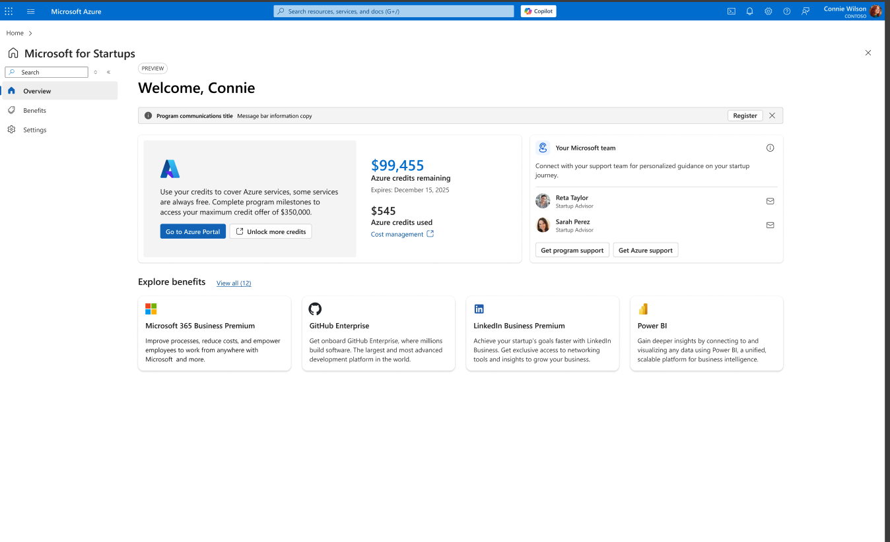Image resolution: width=890 pixels, height=542 pixels.
Task: Click the $99,455 credits remaining value
Action: (x=397, y=166)
